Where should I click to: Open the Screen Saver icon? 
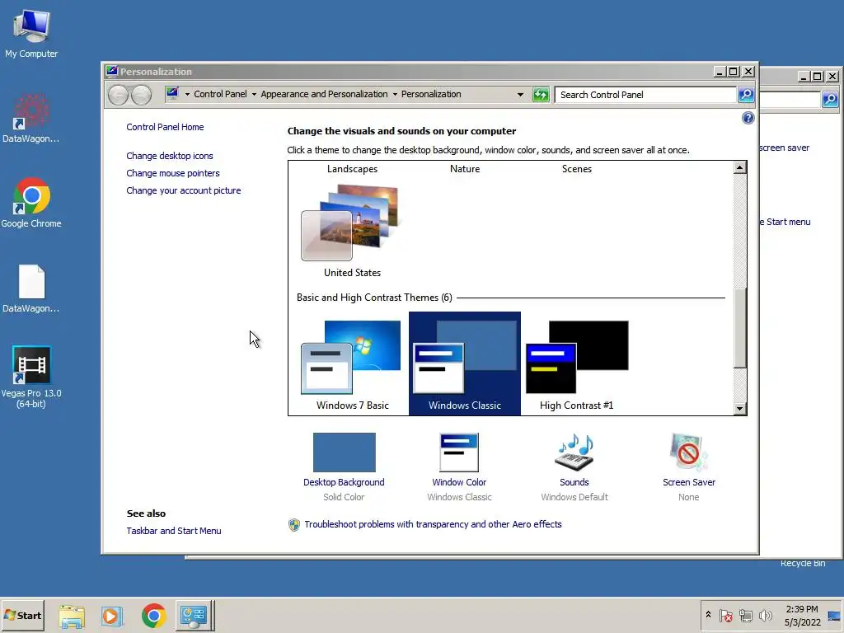pos(688,452)
